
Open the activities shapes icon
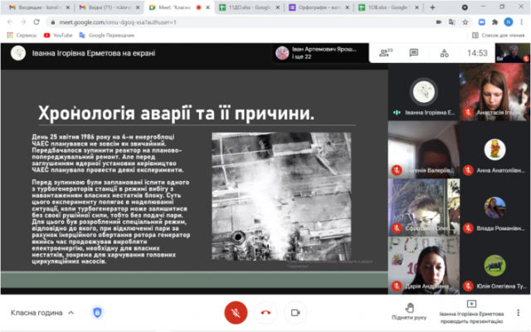point(445,53)
